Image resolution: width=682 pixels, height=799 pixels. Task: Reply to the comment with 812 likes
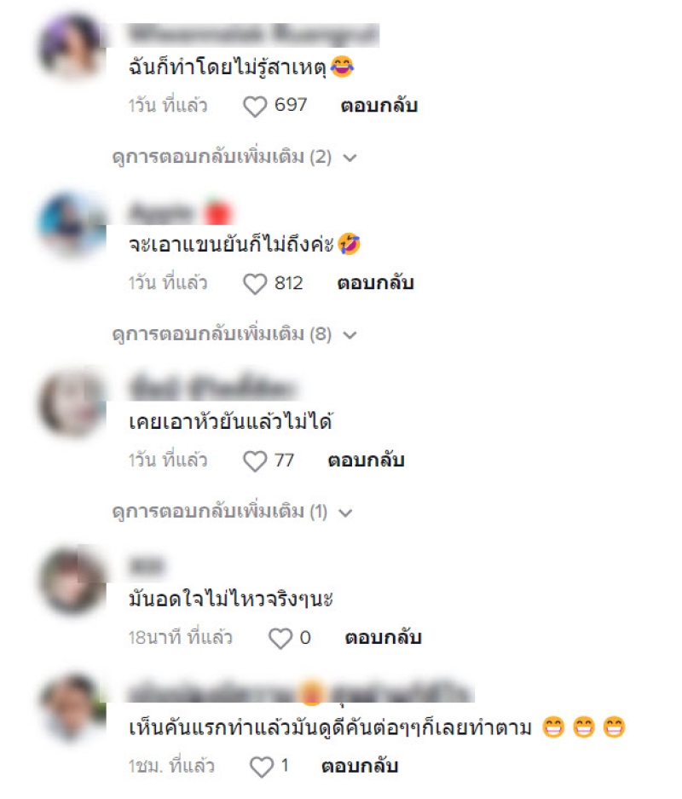[x=375, y=283]
